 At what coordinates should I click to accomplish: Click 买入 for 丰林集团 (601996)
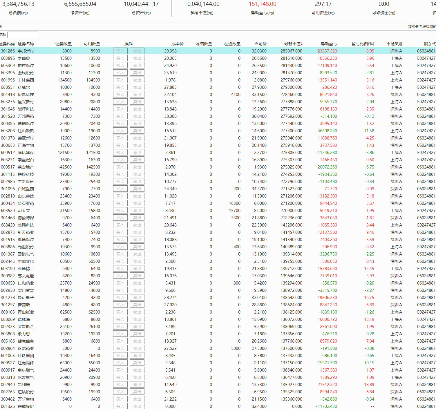[120, 80]
